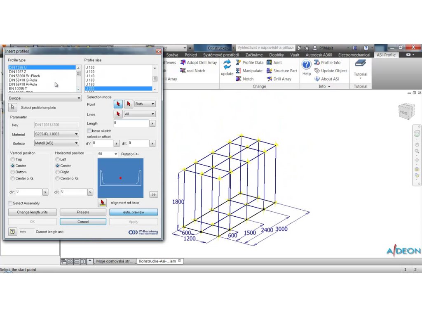Select Right horizontal position
Screen dimensions: 422x317
57,172
